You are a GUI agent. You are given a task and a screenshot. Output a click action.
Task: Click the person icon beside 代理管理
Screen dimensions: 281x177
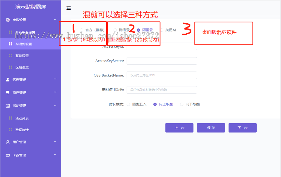[8, 80]
